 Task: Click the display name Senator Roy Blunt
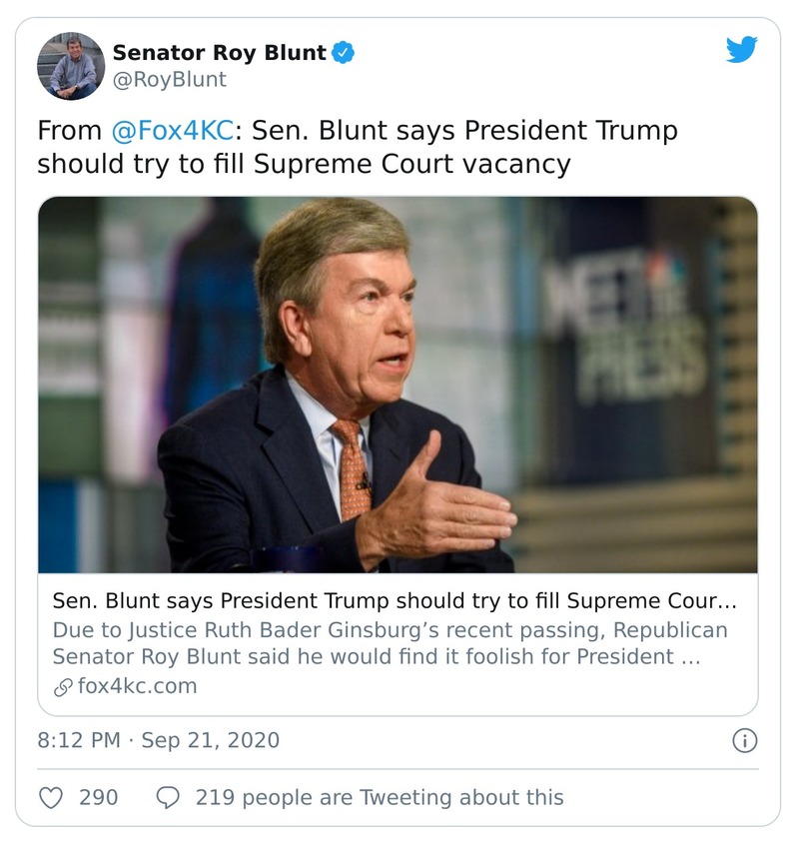[x=219, y=53]
